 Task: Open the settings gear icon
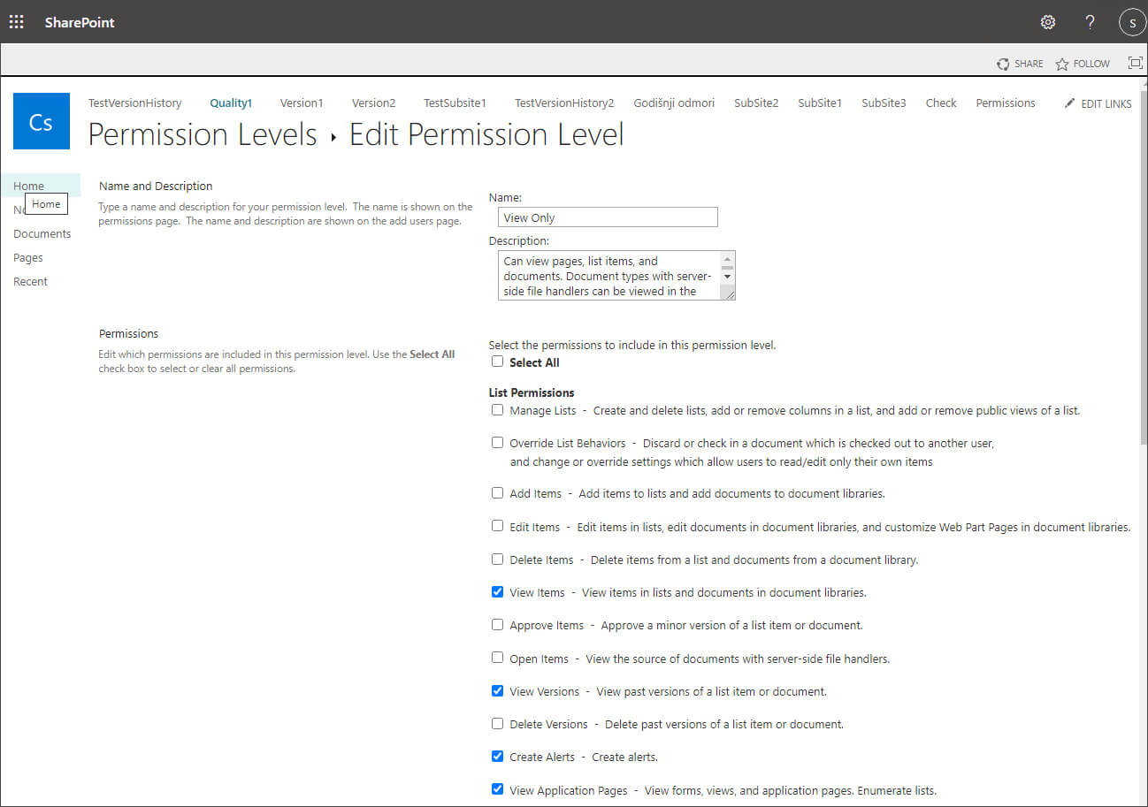coord(1048,22)
